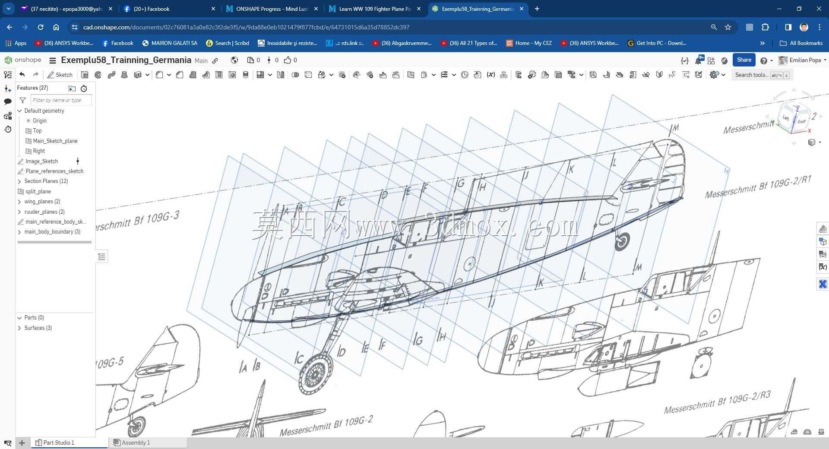Image resolution: width=829 pixels, height=449 pixels.
Task: Select the Fillet tool icon
Action: click(x=159, y=75)
